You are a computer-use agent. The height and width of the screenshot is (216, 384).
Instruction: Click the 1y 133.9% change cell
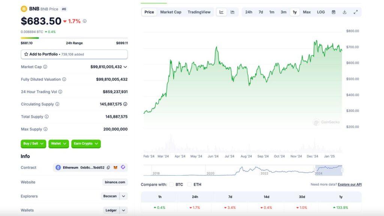(340, 207)
